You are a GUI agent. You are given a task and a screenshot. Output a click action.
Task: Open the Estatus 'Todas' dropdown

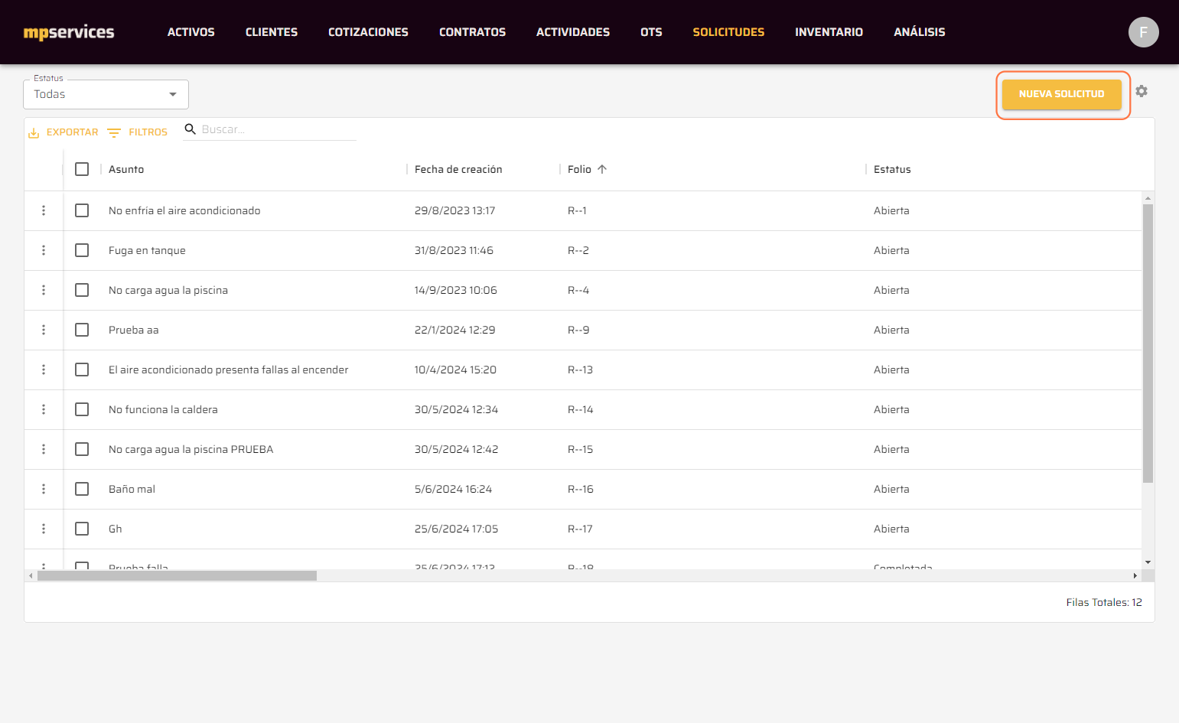coord(106,94)
